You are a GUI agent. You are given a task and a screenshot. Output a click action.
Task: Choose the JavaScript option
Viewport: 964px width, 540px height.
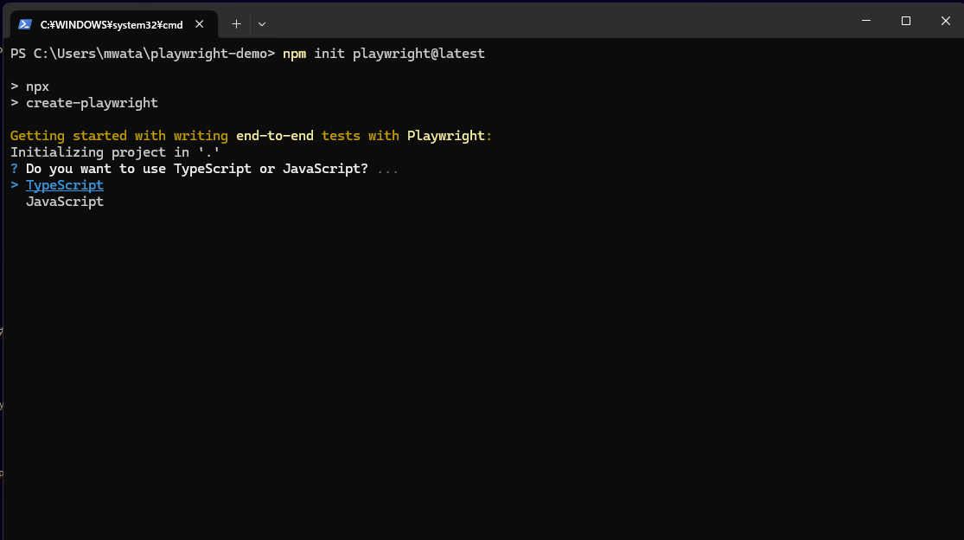[65, 202]
